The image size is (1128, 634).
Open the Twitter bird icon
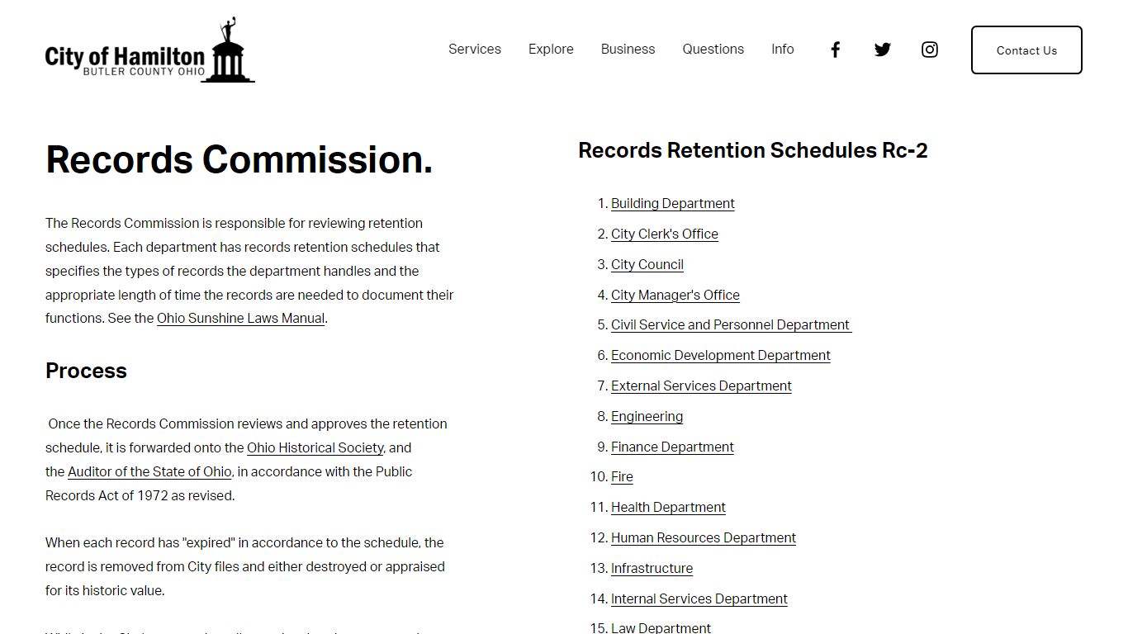click(x=883, y=50)
